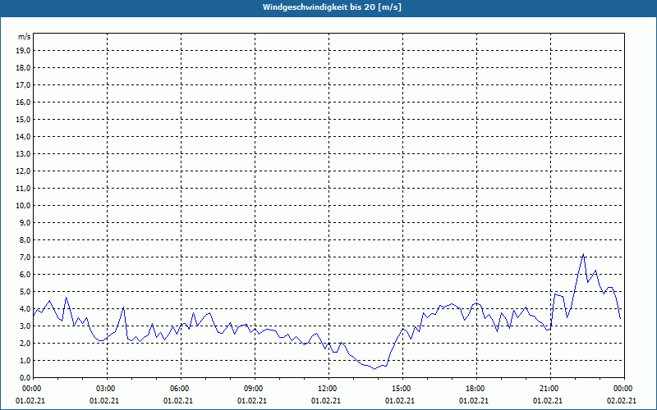The width and height of the screenshot is (657, 410).
Task: Click the '02.02.21' date label
Action: pos(622,401)
